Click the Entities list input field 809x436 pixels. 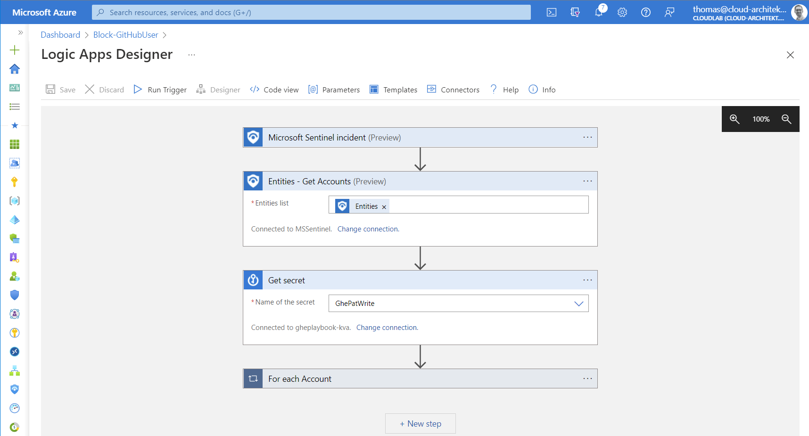(x=458, y=205)
